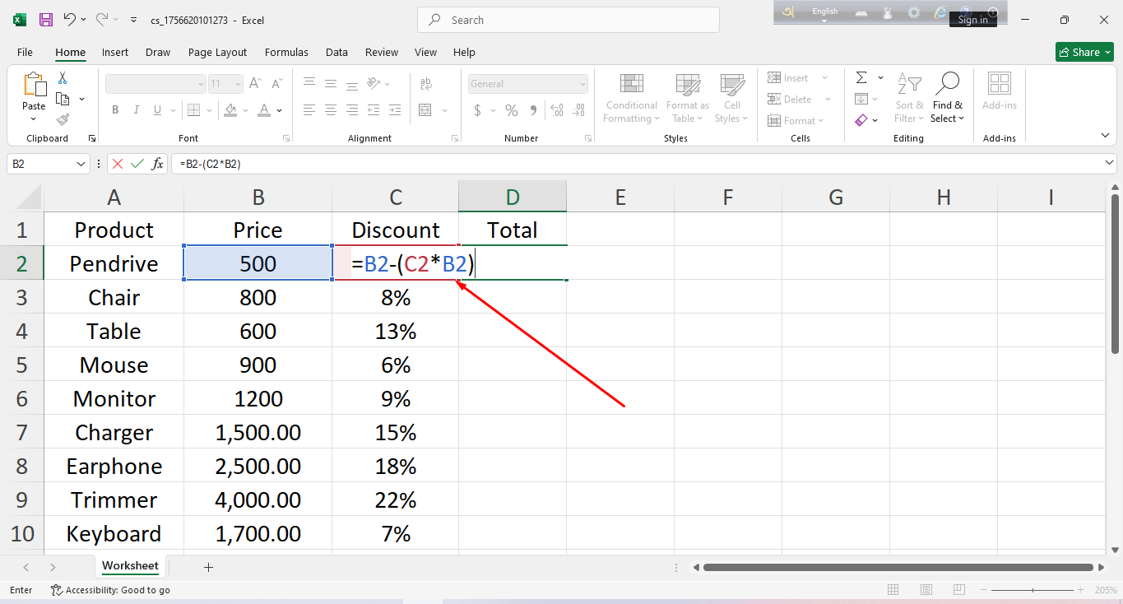Add a new sheet with plus button
The height and width of the screenshot is (604, 1123).
point(208,567)
